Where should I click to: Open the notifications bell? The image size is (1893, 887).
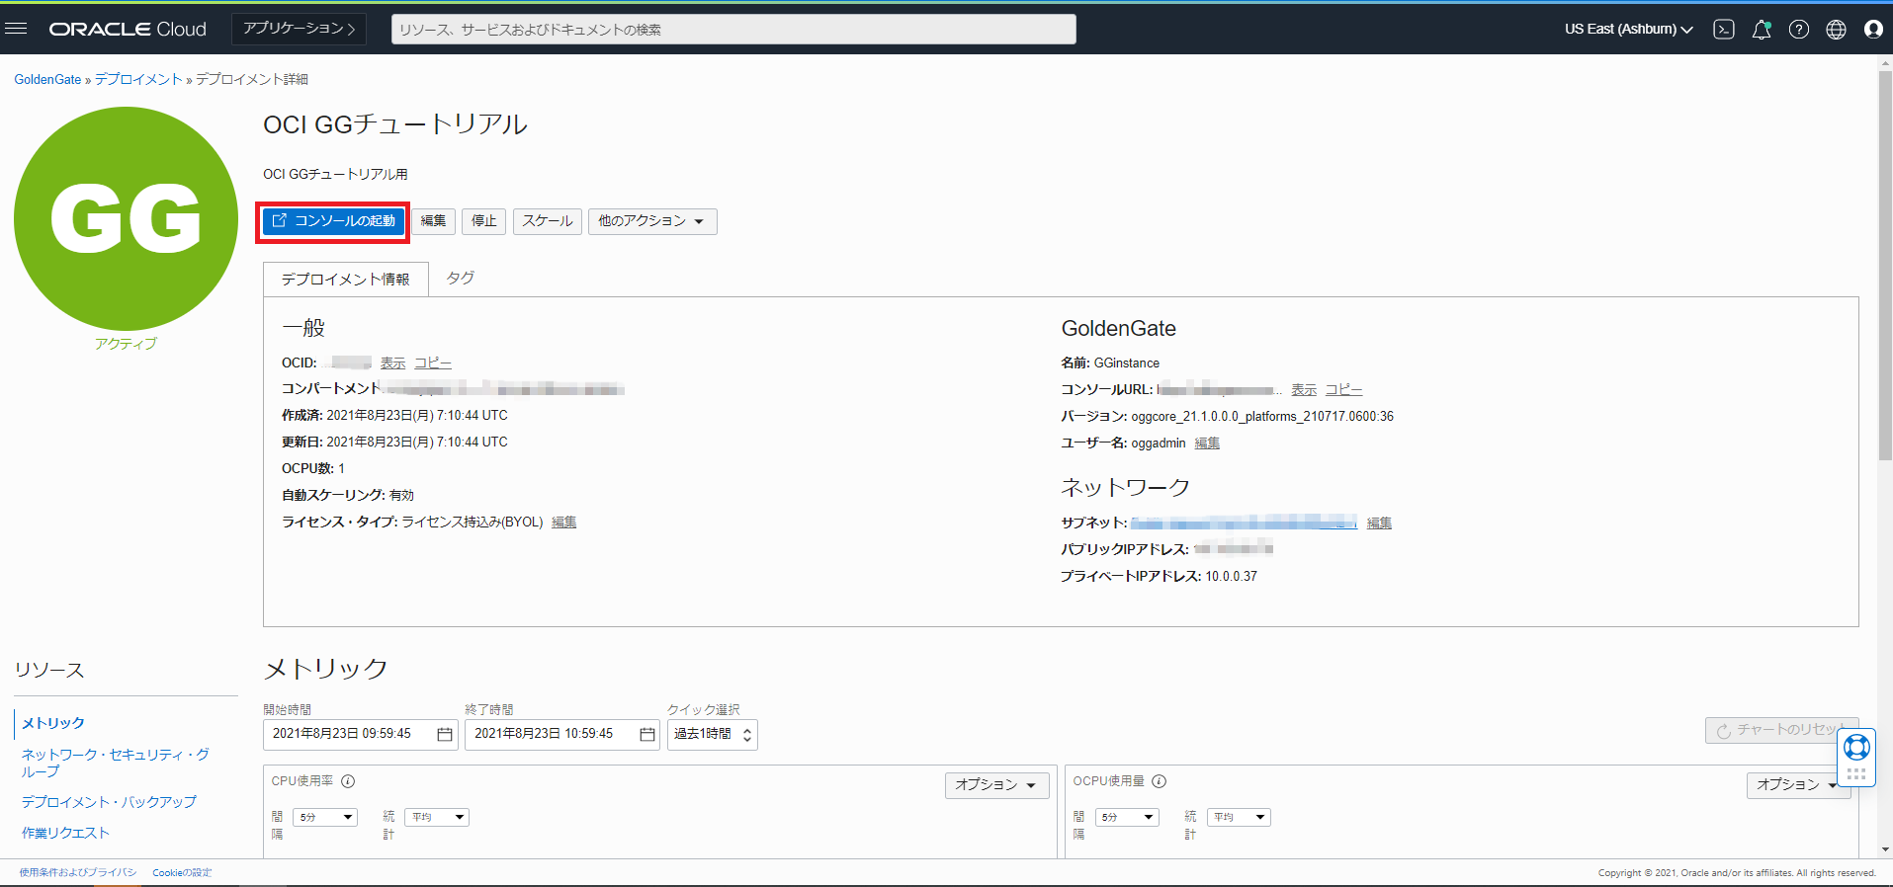pos(1761,30)
